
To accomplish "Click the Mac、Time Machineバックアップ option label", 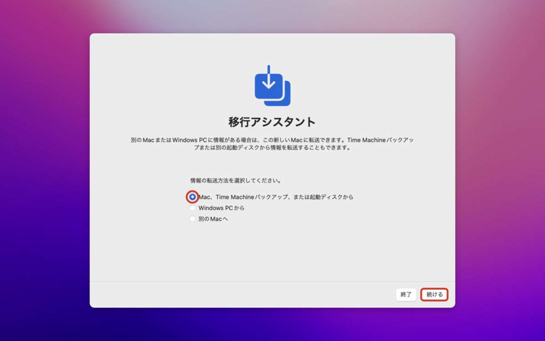I will pyautogui.click(x=276, y=197).
